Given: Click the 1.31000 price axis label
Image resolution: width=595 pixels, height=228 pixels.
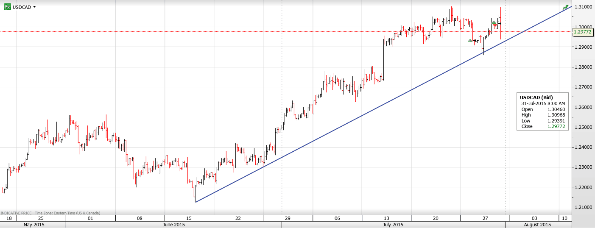Looking at the screenshot, I should (x=583, y=7).
